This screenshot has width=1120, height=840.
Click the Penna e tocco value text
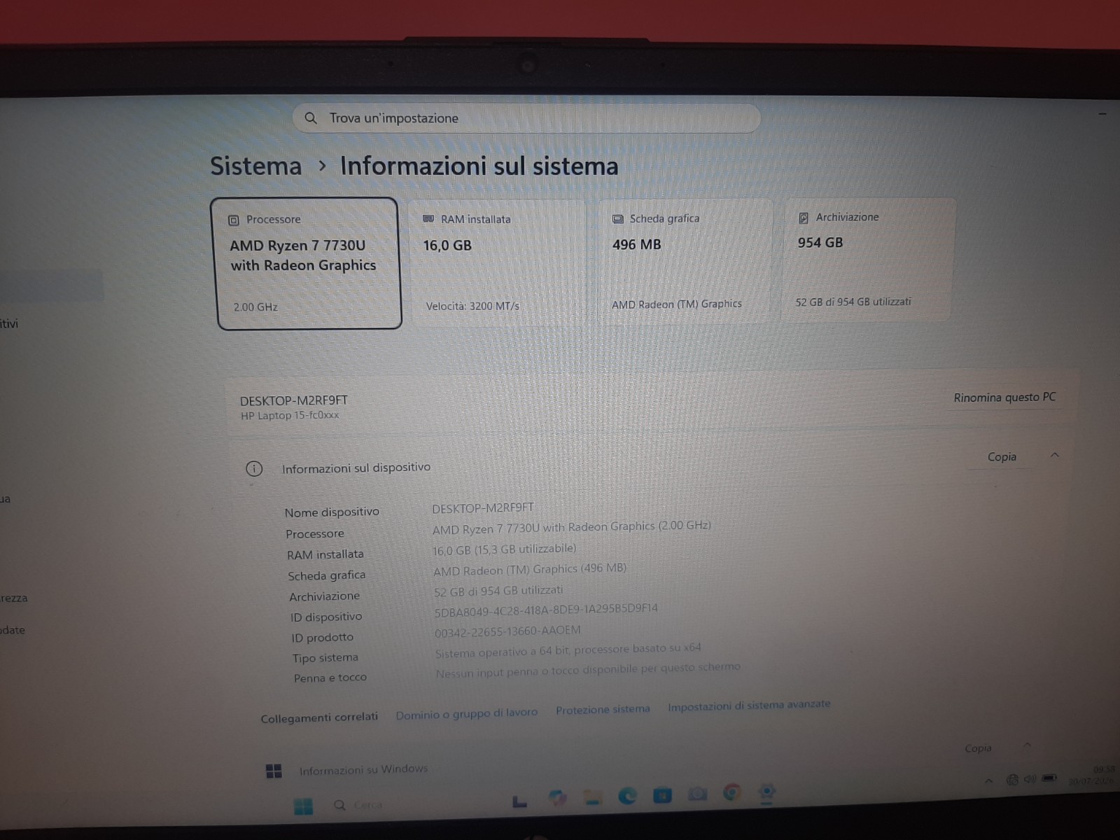click(x=588, y=670)
